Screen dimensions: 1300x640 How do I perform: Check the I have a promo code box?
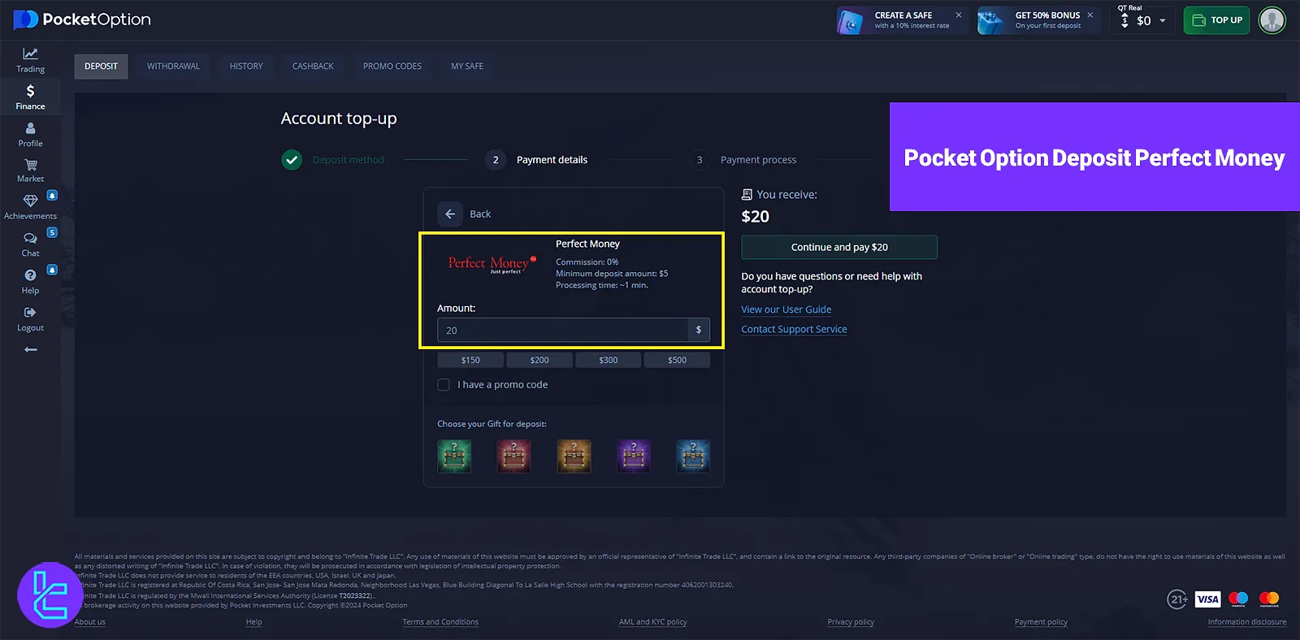point(444,385)
